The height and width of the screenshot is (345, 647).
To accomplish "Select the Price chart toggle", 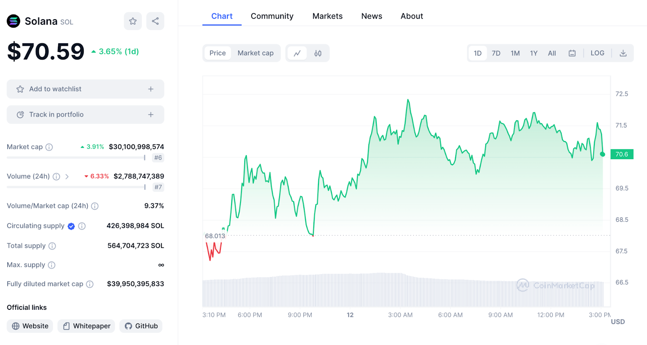I will 218,53.
